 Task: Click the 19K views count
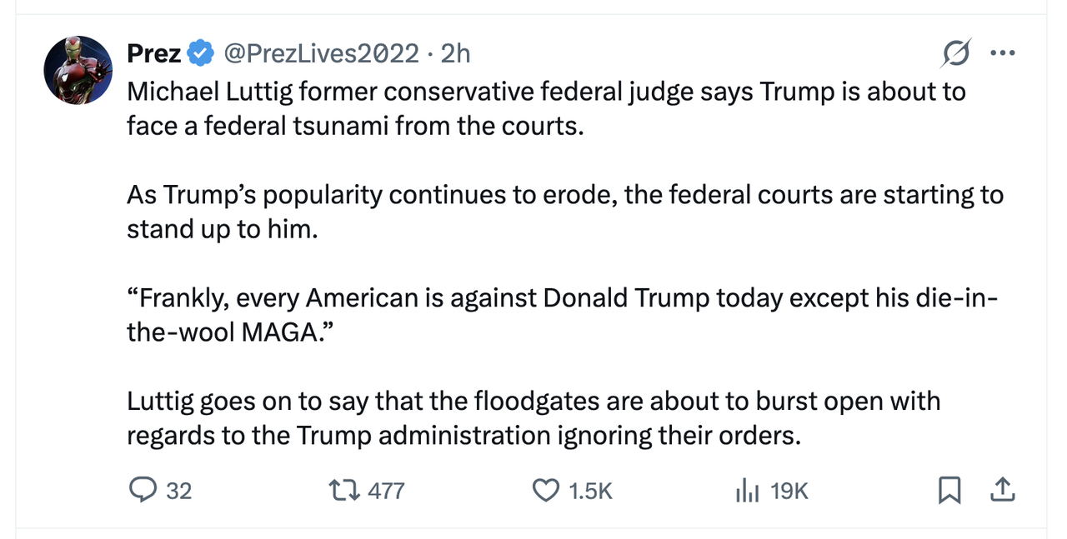789,492
